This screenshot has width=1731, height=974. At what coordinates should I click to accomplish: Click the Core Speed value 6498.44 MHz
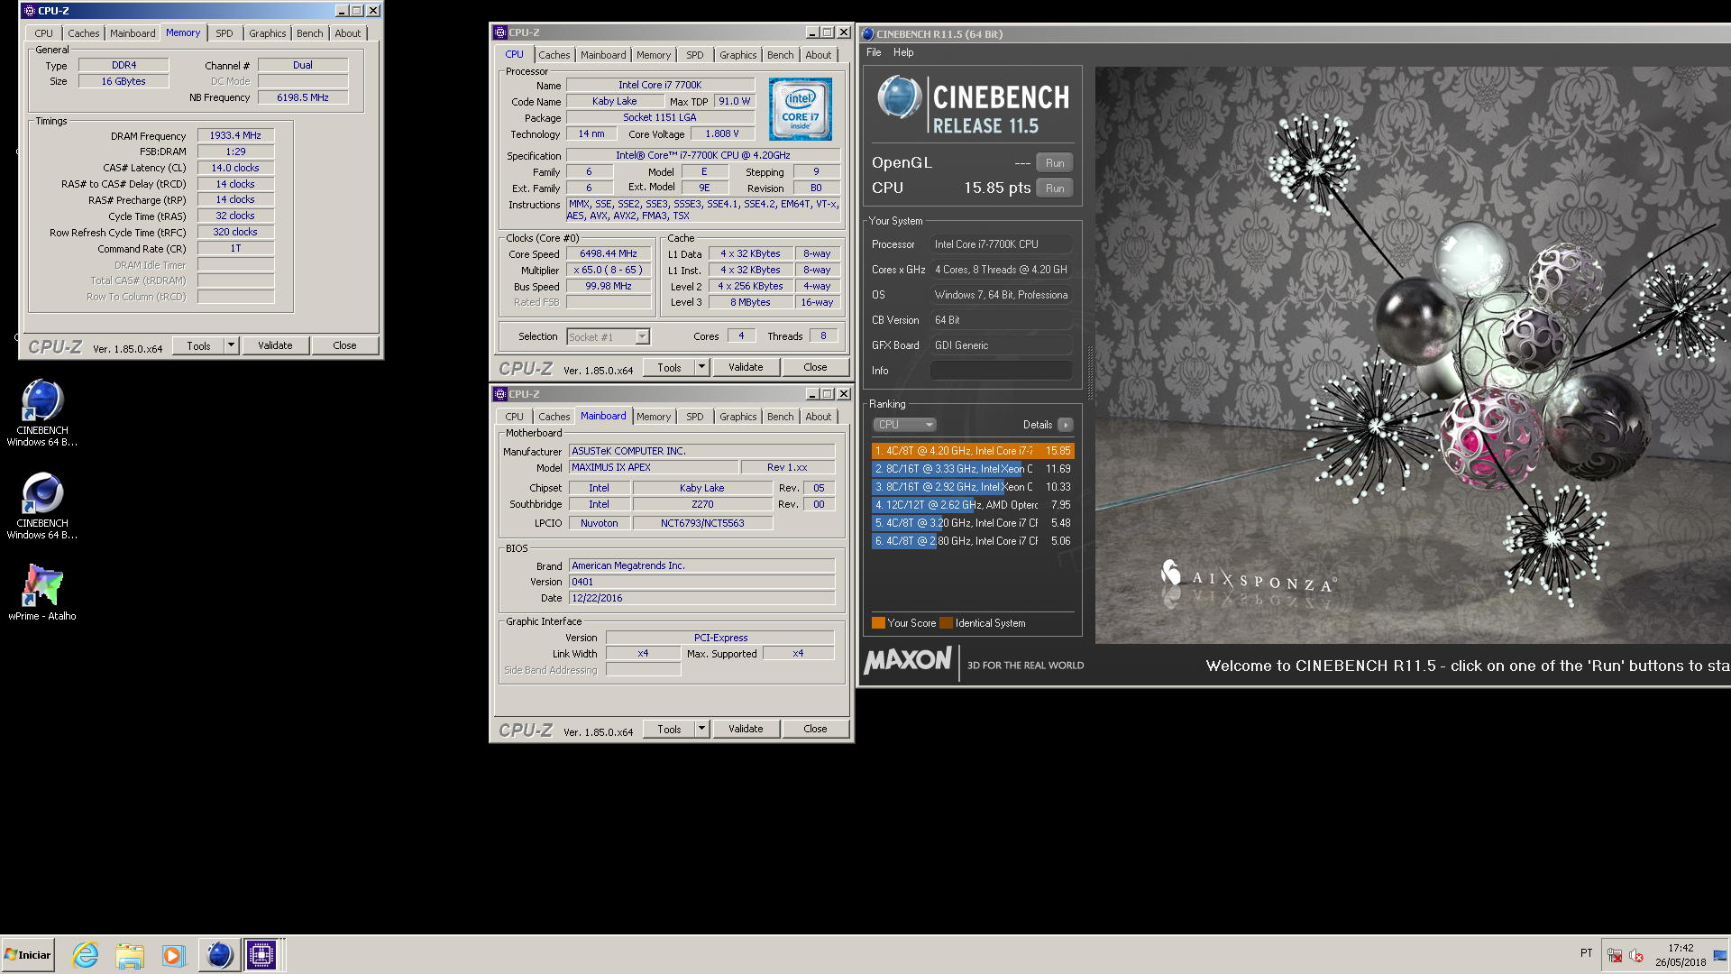[609, 254]
